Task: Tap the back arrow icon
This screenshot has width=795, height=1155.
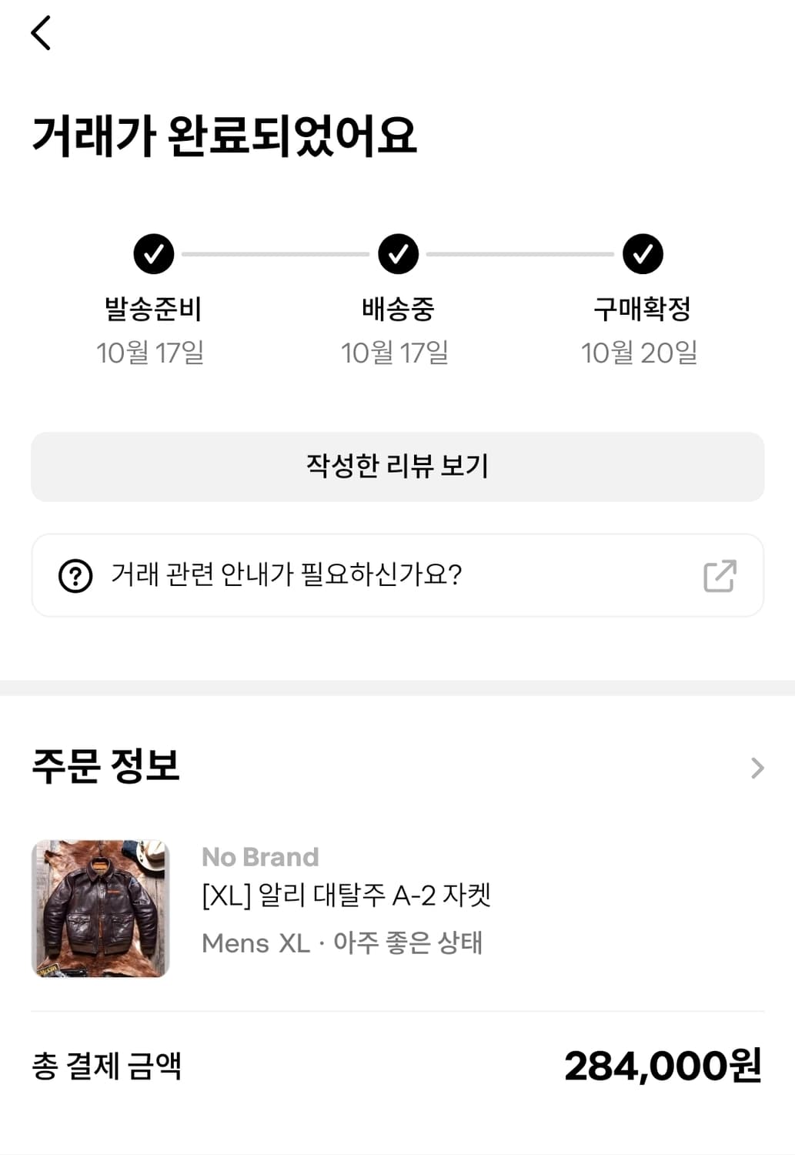Action: pyautogui.click(x=42, y=33)
